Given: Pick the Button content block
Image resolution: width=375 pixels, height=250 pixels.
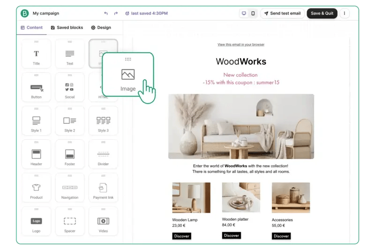Looking at the screenshot, I should [36, 88].
